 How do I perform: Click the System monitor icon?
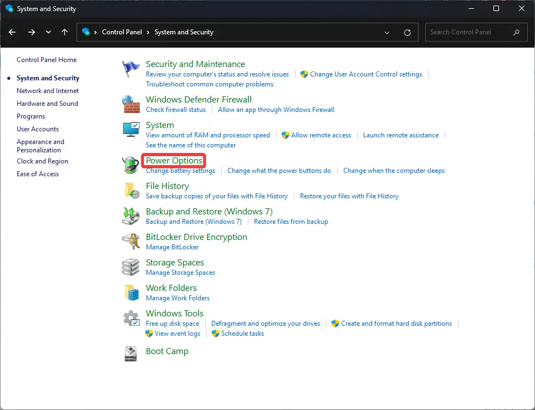click(131, 130)
